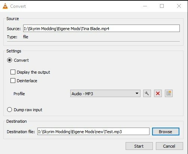Maximize the Convert window
Viewport: 188px width, 154px height.
pos(162,6)
